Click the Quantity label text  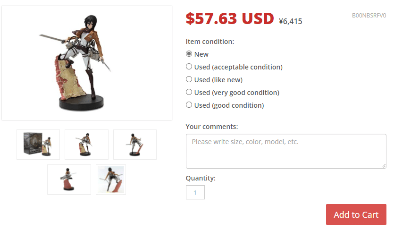click(x=201, y=178)
